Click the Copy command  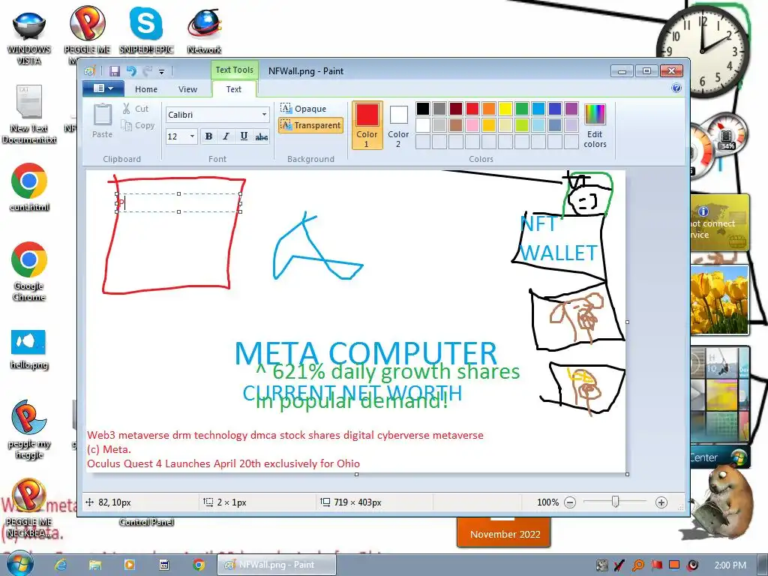pyautogui.click(x=138, y=125)
